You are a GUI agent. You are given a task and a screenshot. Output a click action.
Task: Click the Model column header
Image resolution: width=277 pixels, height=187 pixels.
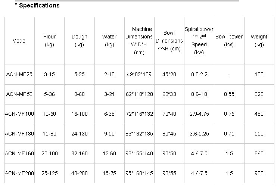coord(19,41)
